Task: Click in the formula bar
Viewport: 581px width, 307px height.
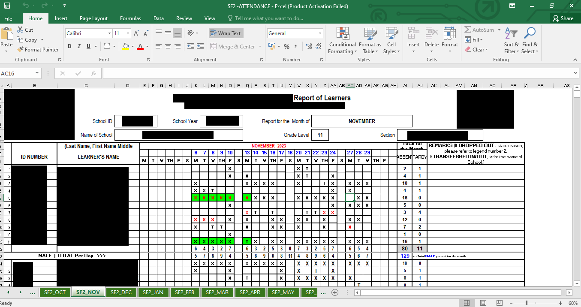Action: 339,73
